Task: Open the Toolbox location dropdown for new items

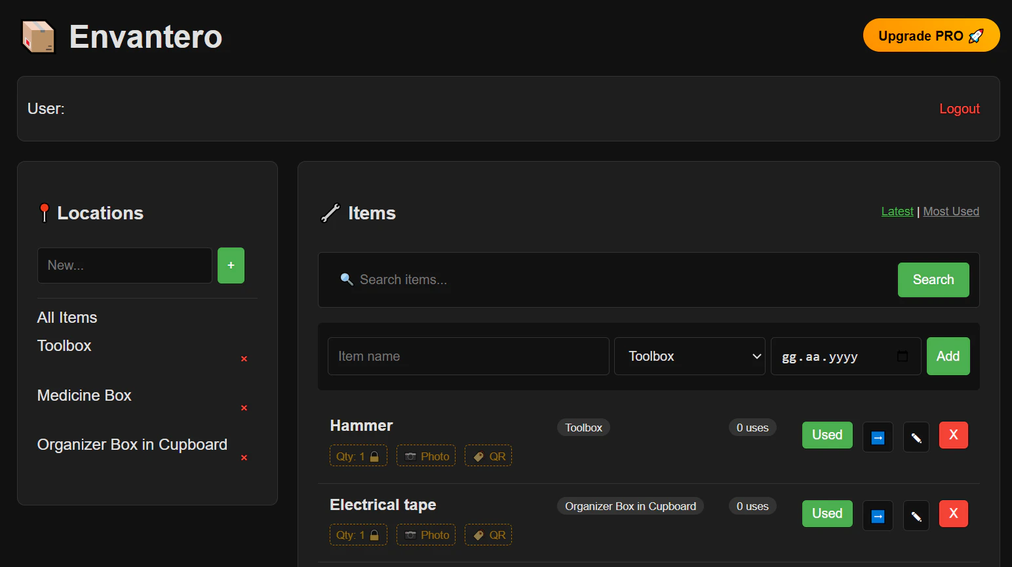Action: (x=689, y=356)
